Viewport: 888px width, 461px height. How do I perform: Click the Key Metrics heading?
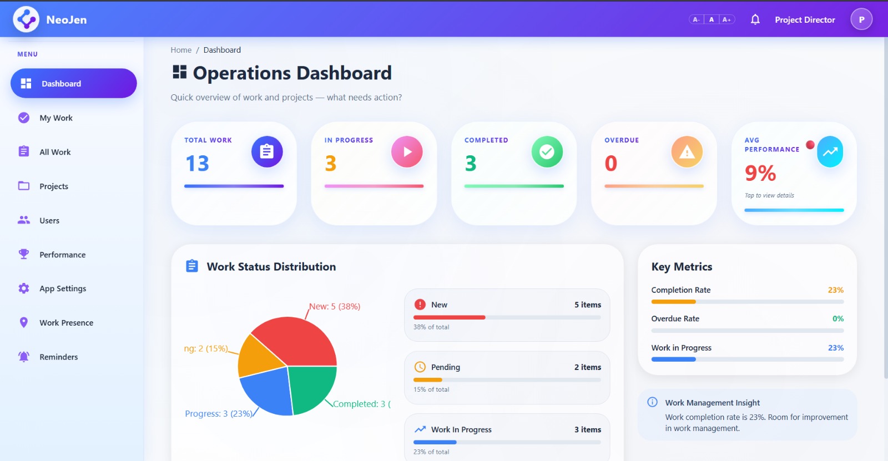(682, 266)
